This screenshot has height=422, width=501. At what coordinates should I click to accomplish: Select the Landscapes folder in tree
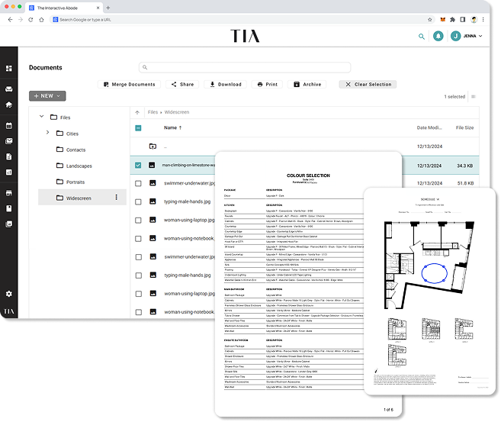(79, 166)
